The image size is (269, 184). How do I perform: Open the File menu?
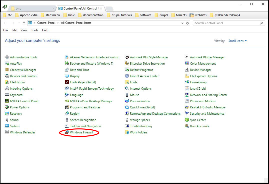tap(5, 30)
